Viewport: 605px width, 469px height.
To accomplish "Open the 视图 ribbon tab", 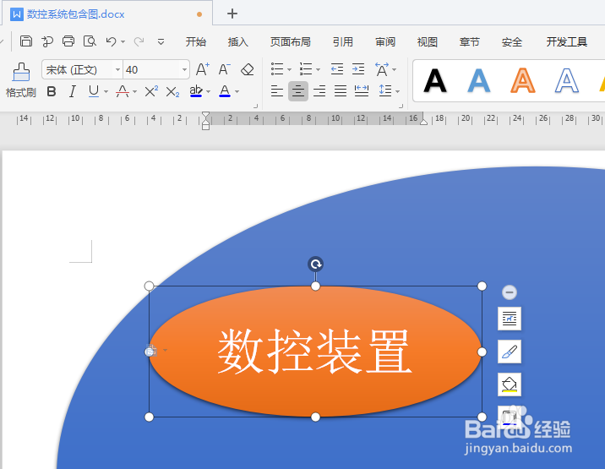I will [x=427, y=41].
